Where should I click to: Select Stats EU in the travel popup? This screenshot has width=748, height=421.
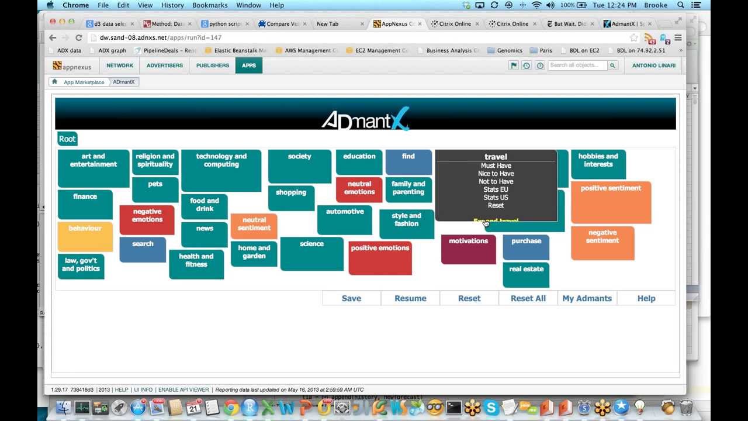click(x=496, y=189)
